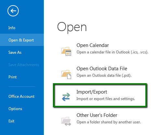This screenshot has height=135, width=160.
Task: Click the calendar folder icon beside Open Calendar
Action: [66, 51]
